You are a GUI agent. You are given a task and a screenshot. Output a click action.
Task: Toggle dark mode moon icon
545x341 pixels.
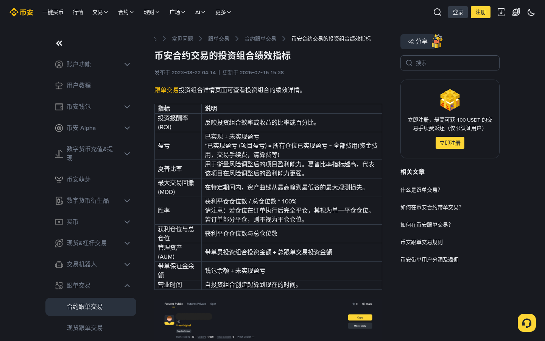point(531,12)
